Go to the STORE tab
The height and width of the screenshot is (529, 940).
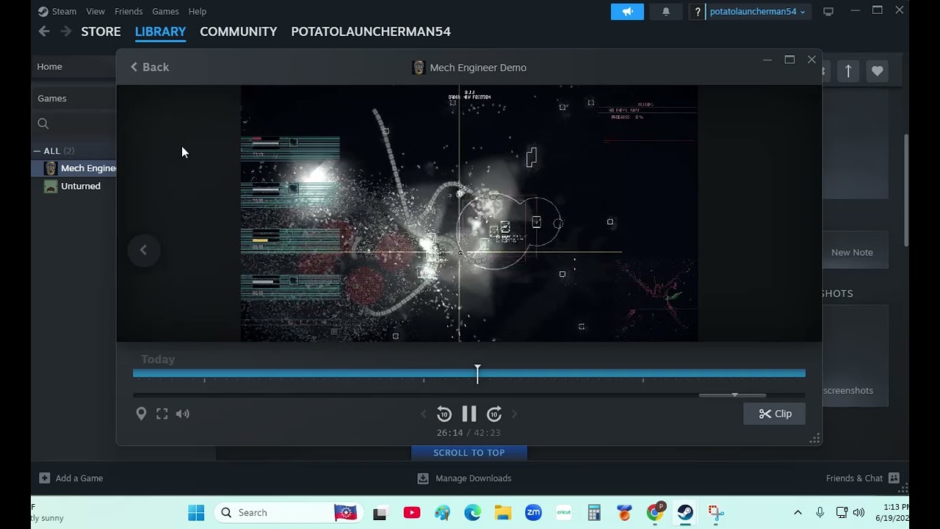[101, 32]
